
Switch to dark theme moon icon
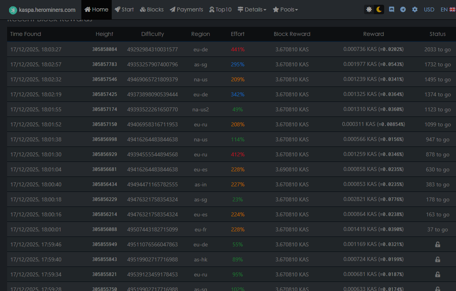point(379,9)
